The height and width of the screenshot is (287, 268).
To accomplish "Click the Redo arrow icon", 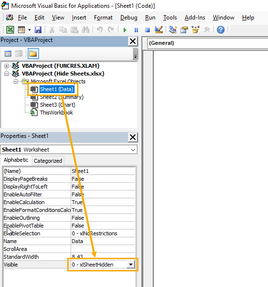I will click(111, 29).
